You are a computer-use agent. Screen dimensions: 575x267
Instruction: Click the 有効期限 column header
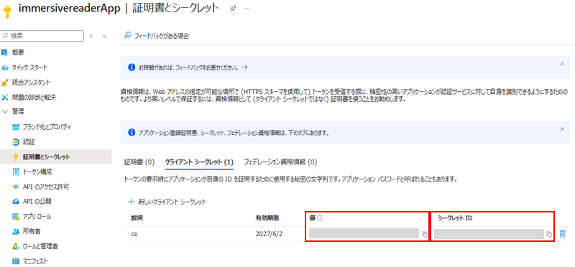coord(267,218)
